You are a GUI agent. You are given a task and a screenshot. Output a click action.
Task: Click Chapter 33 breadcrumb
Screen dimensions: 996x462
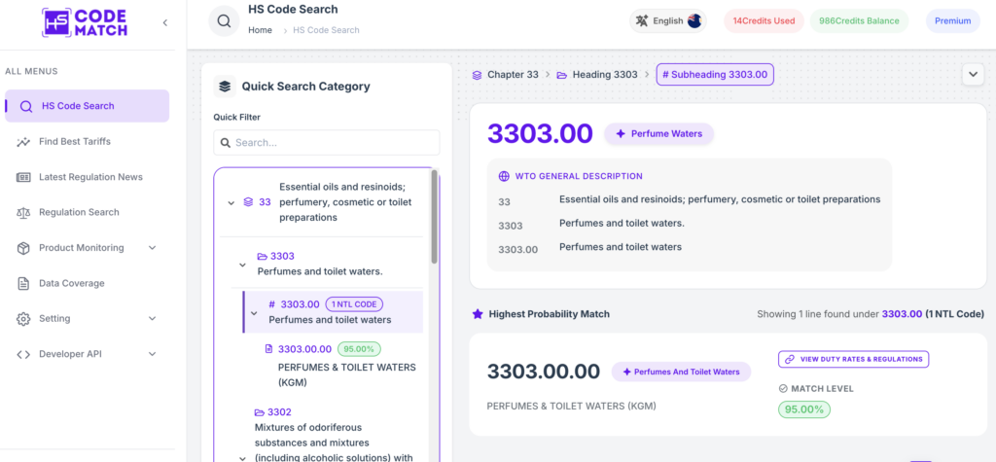pyautogui.click(x=506, y=74)
